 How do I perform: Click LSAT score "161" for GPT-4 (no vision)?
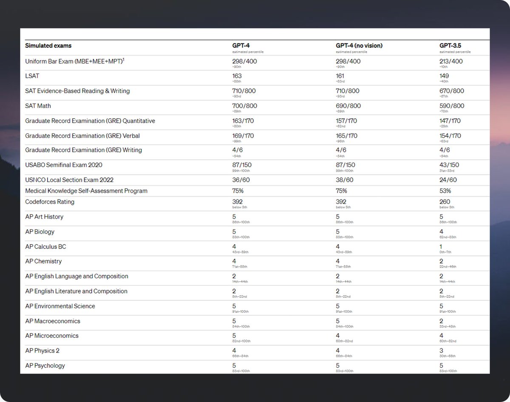[x=340, y=76]
